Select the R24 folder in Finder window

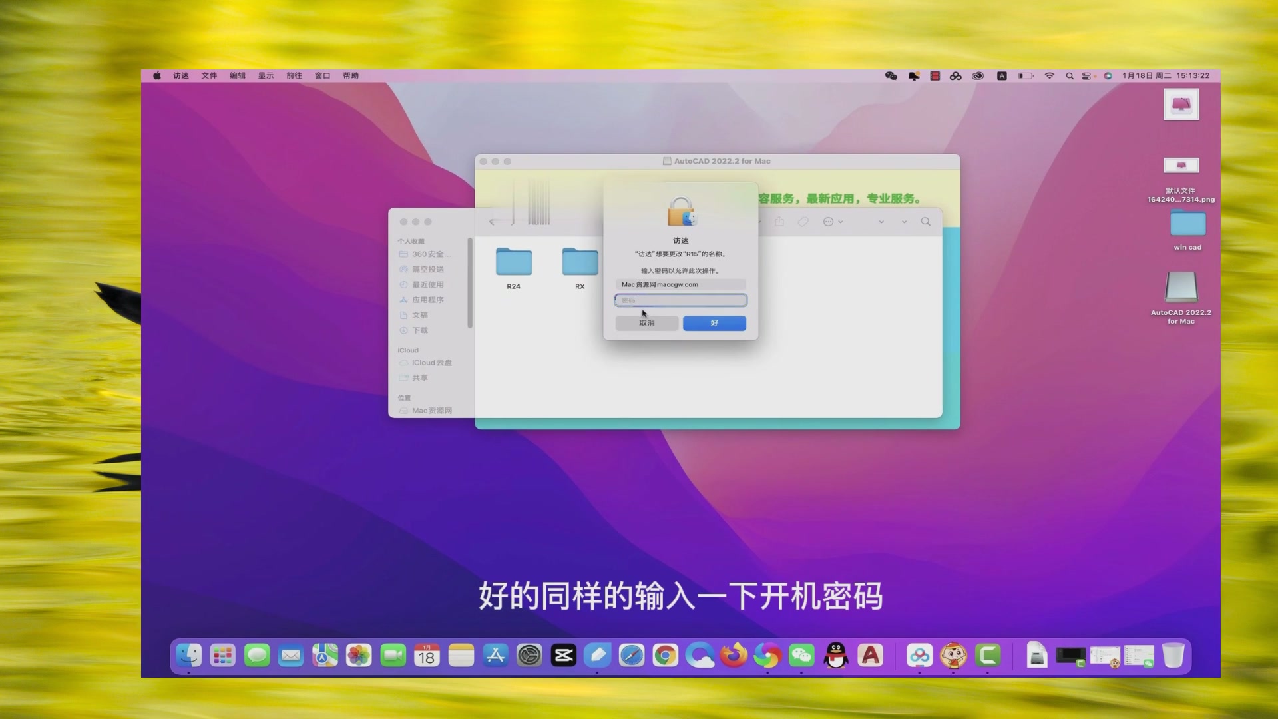pyautogui.click(x=513, y=268)
